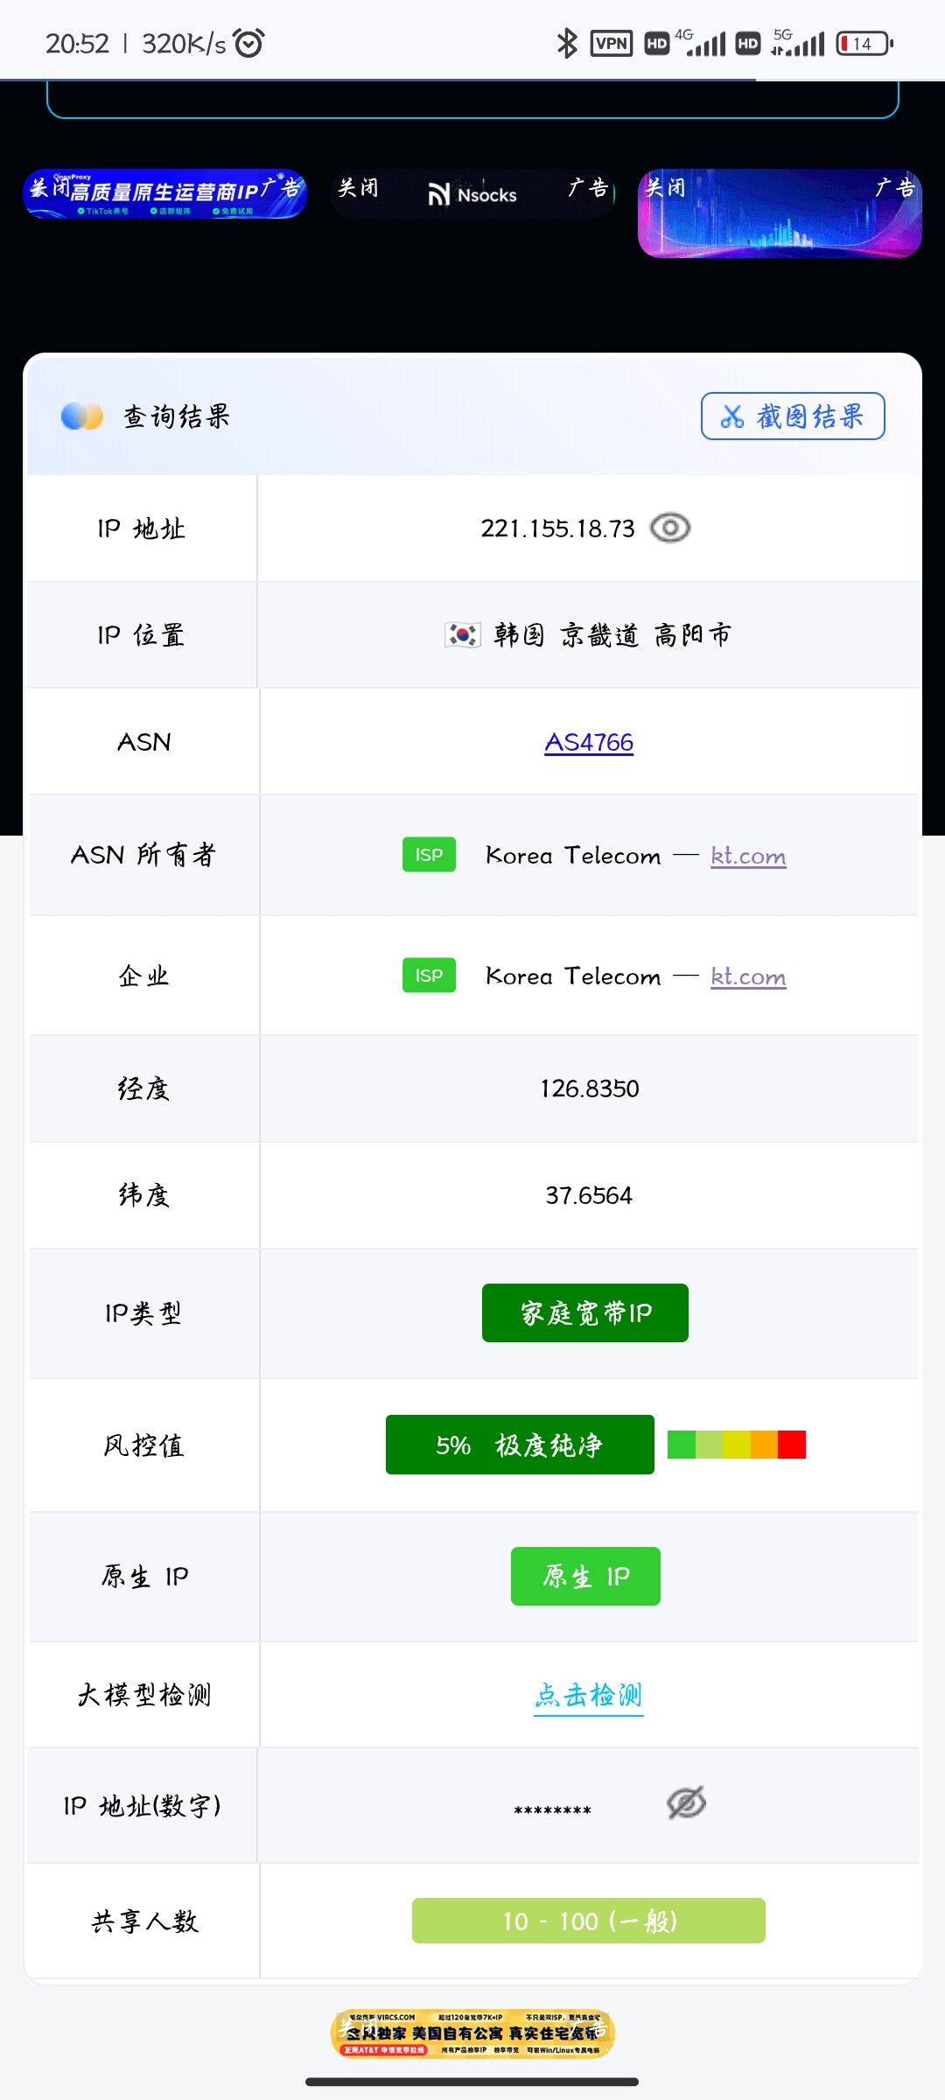The width and height of the screenshot is (945, 2100).
Task: Tap the 截图结果 screenshot button
Action: [793, 416]
